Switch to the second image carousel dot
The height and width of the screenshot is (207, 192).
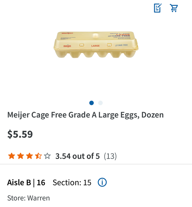100,103
